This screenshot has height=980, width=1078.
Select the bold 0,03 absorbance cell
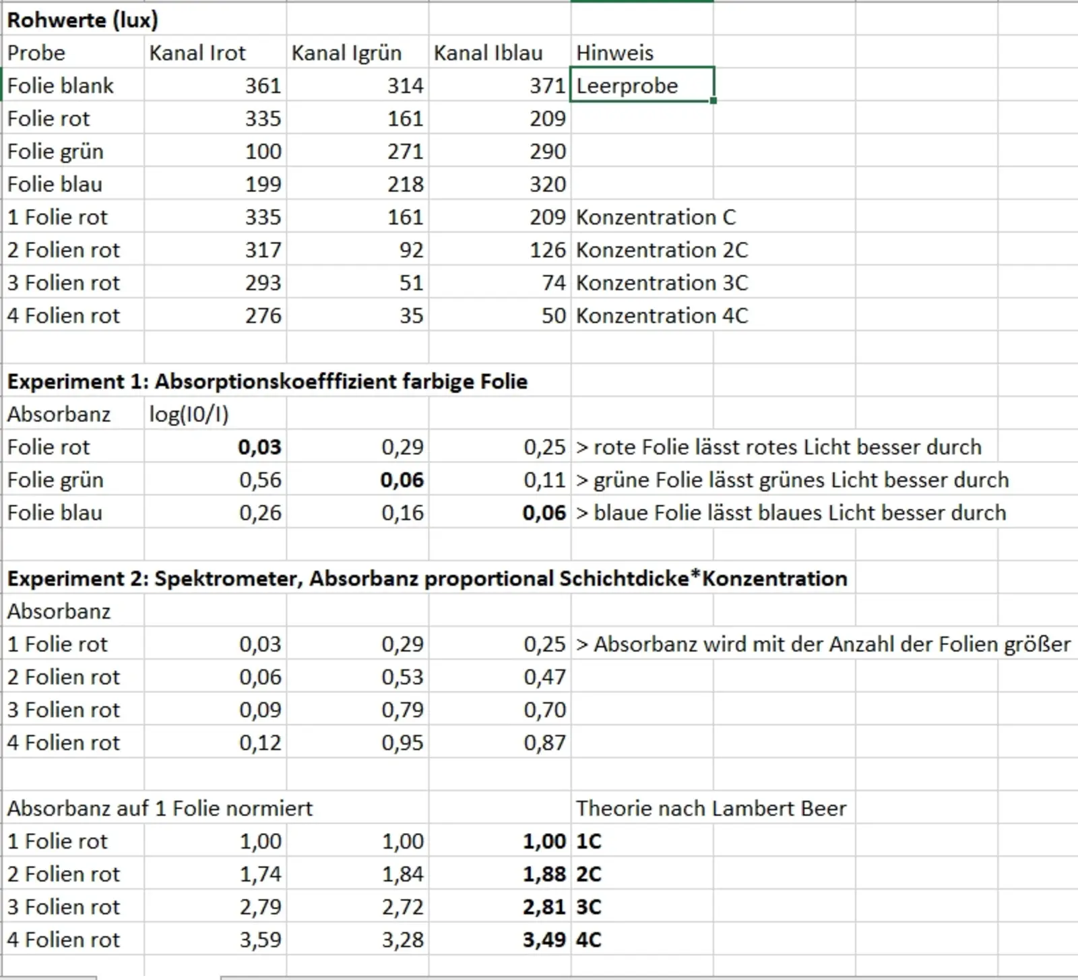(x=259, y=447)
